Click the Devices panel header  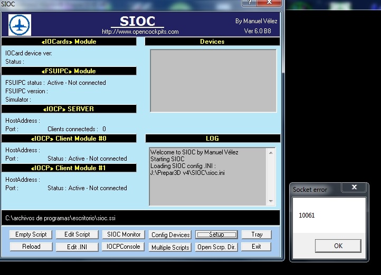point(212,42)
